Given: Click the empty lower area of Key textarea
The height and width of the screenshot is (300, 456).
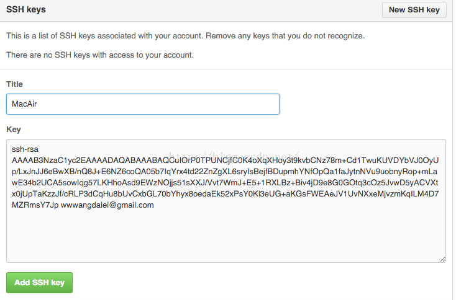Looking at the screenshot, I should [x=226, y=235].
